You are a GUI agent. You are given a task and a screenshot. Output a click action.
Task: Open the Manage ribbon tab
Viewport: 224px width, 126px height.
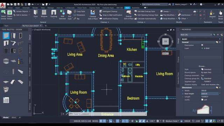(x=50, y=8)
